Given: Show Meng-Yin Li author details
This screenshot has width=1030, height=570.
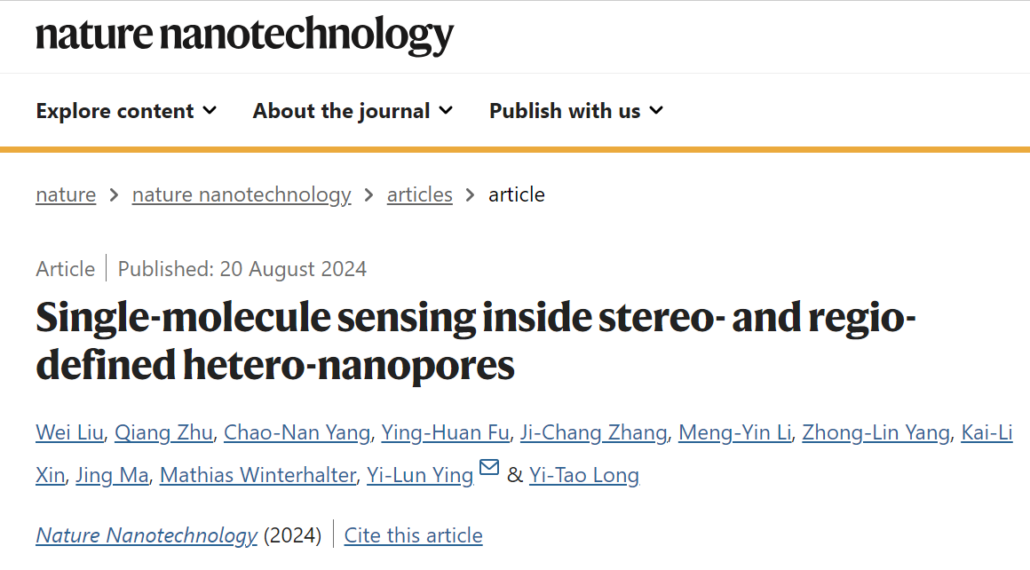Looking at the screenshot, I should point(735,432).
